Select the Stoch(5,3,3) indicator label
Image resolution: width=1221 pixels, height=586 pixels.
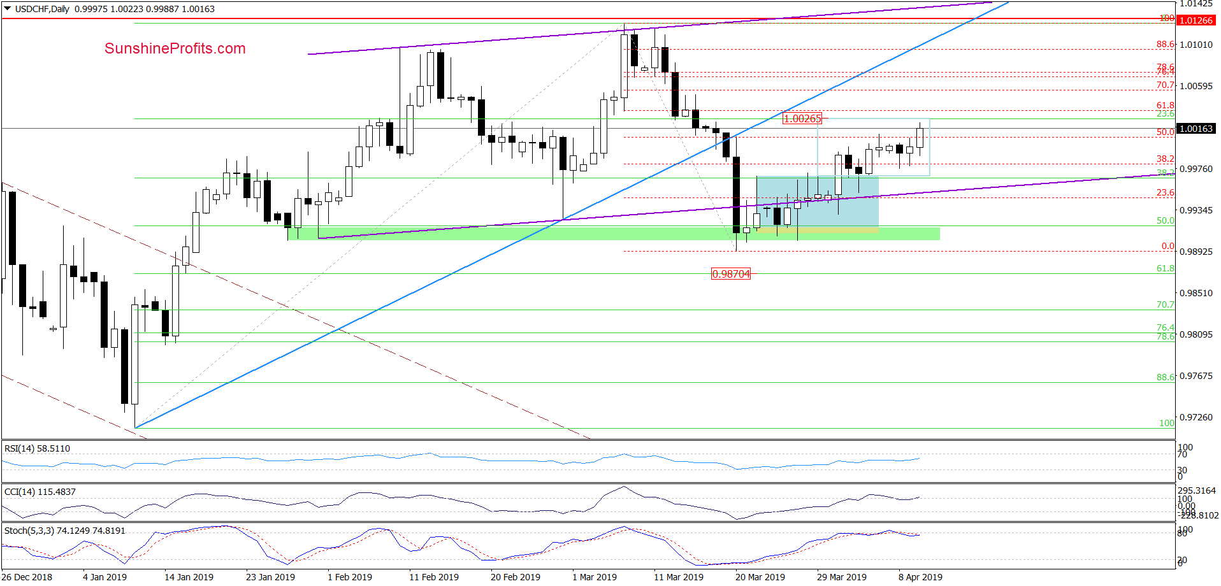[x=64, y=531]
